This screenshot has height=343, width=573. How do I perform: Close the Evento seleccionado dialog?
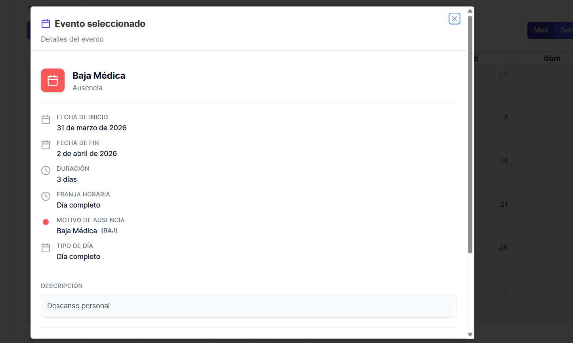tap(454, 19)
